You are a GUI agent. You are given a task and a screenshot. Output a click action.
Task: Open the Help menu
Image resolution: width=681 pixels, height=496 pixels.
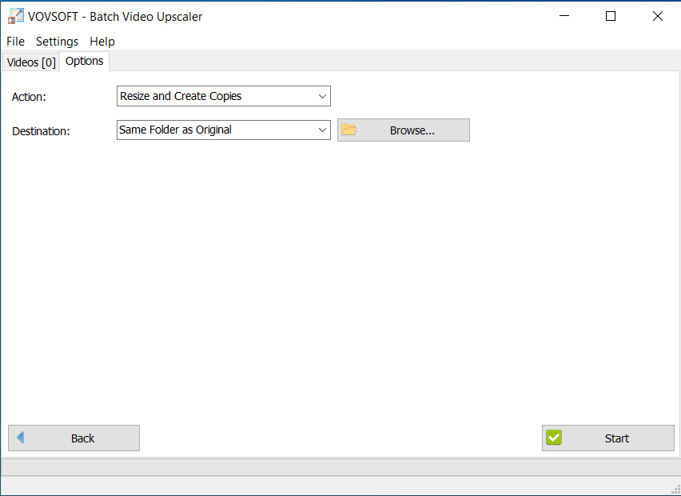click(102, 42)
